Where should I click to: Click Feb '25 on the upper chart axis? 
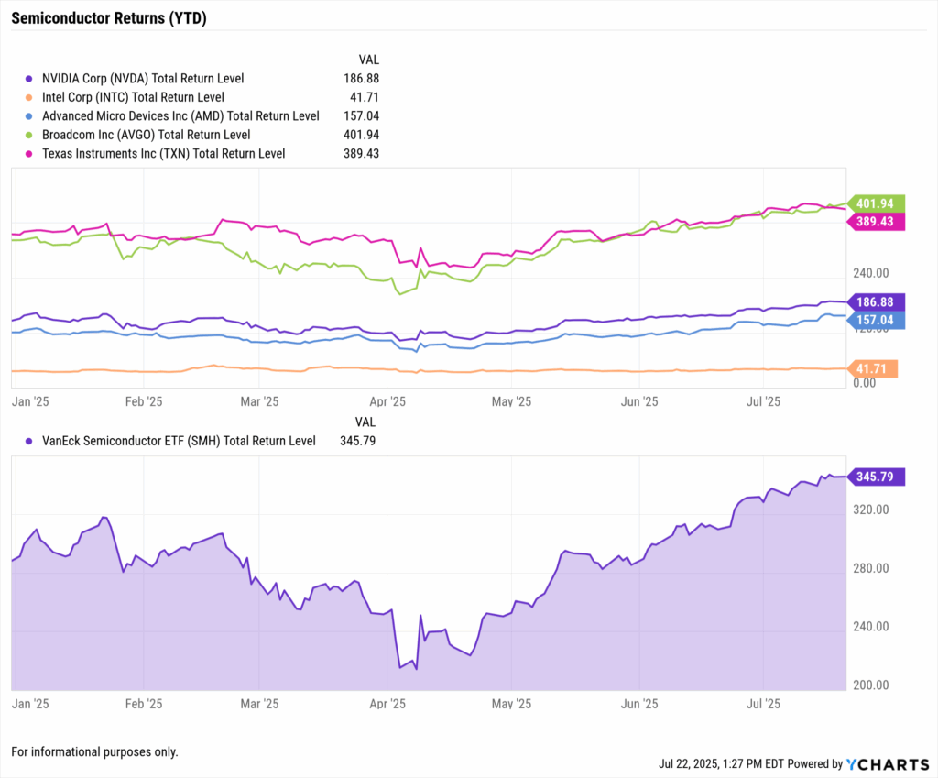144,401
